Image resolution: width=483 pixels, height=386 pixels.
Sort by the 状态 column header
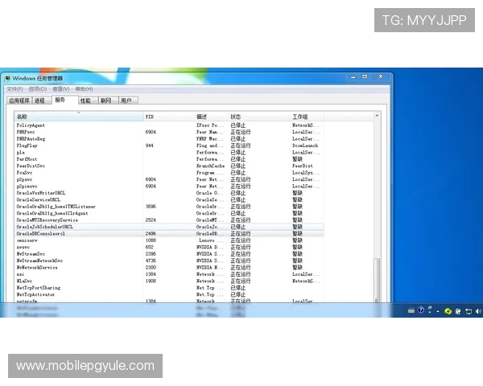point(259,117)
